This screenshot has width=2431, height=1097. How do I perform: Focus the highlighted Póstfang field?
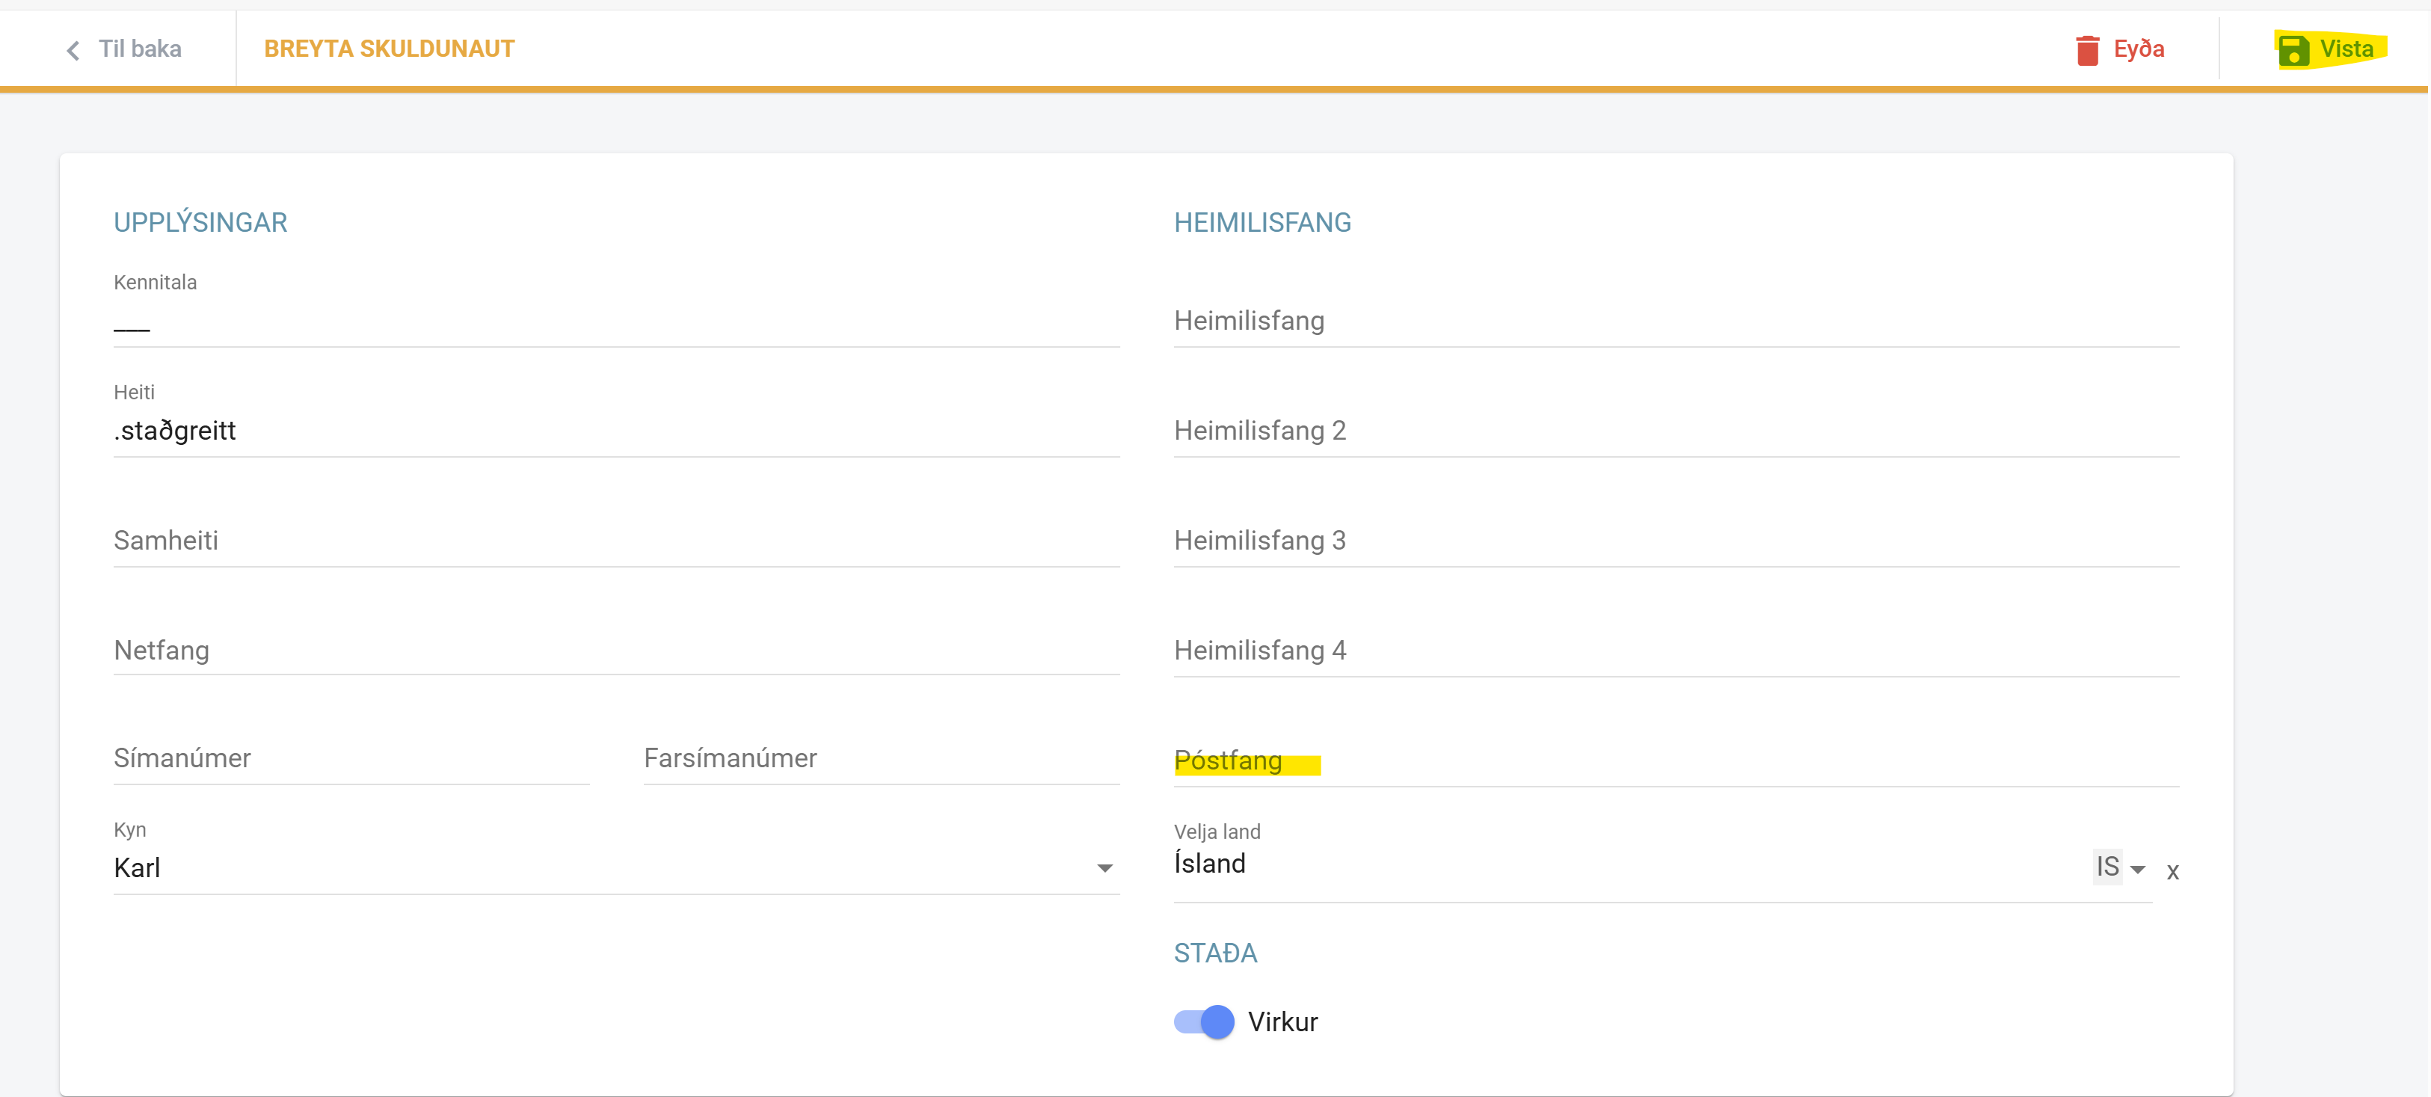(1675, 761)
